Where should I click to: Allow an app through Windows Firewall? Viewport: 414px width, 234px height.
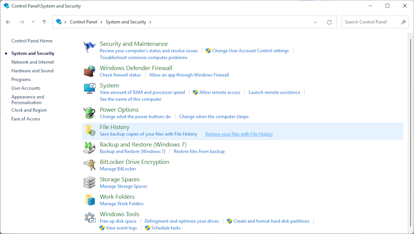click(x=189, y=75)
